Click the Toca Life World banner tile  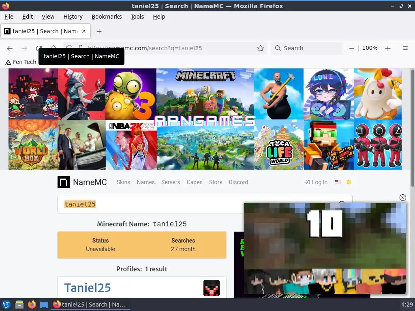pyautogui.click(x=279, y=145)
